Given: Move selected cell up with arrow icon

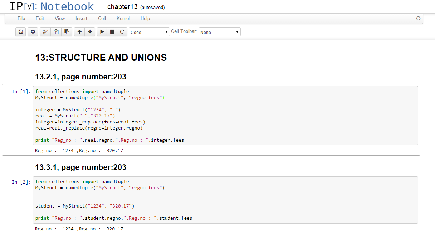Looking at the screenshot, I should (x=79, y=32).
